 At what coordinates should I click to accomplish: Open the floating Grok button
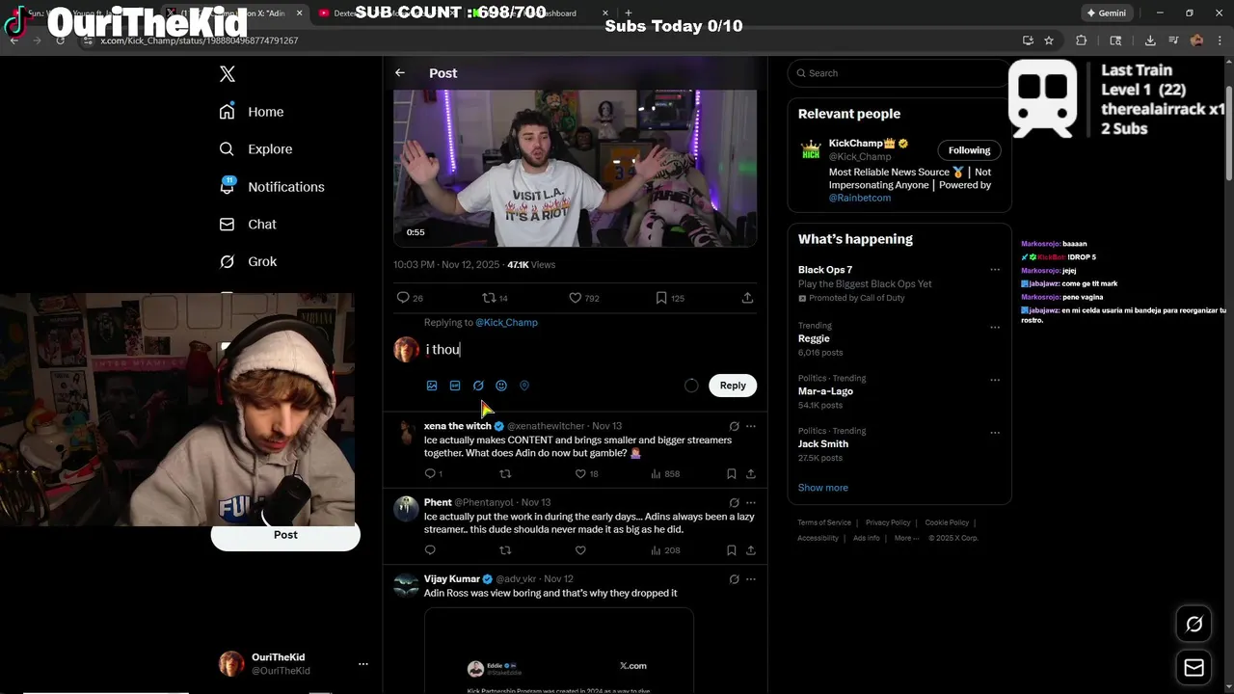tap(1194, 625)
